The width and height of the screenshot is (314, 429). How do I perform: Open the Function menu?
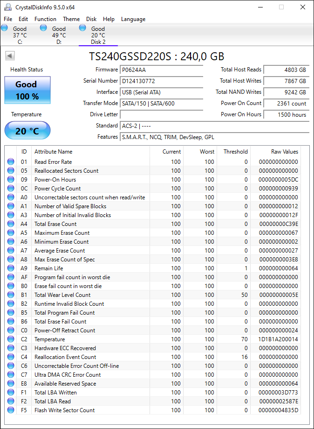[45, 19]
